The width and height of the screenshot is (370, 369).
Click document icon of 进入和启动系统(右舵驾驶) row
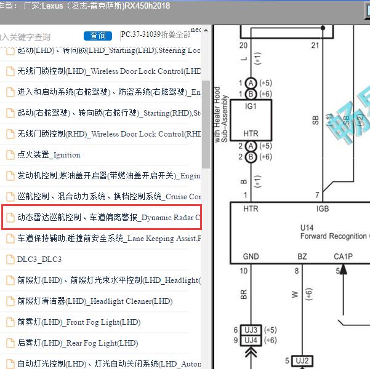[10, 92]
